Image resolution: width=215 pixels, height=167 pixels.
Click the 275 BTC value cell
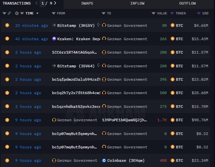pos(163,107)
